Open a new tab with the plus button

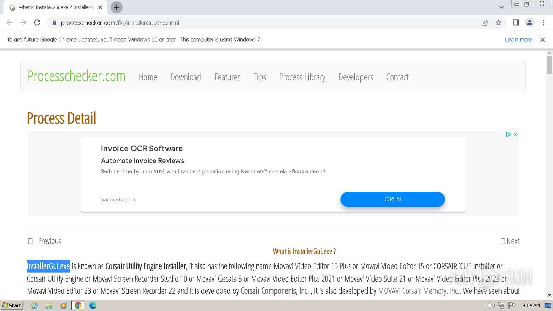point(116,7)
